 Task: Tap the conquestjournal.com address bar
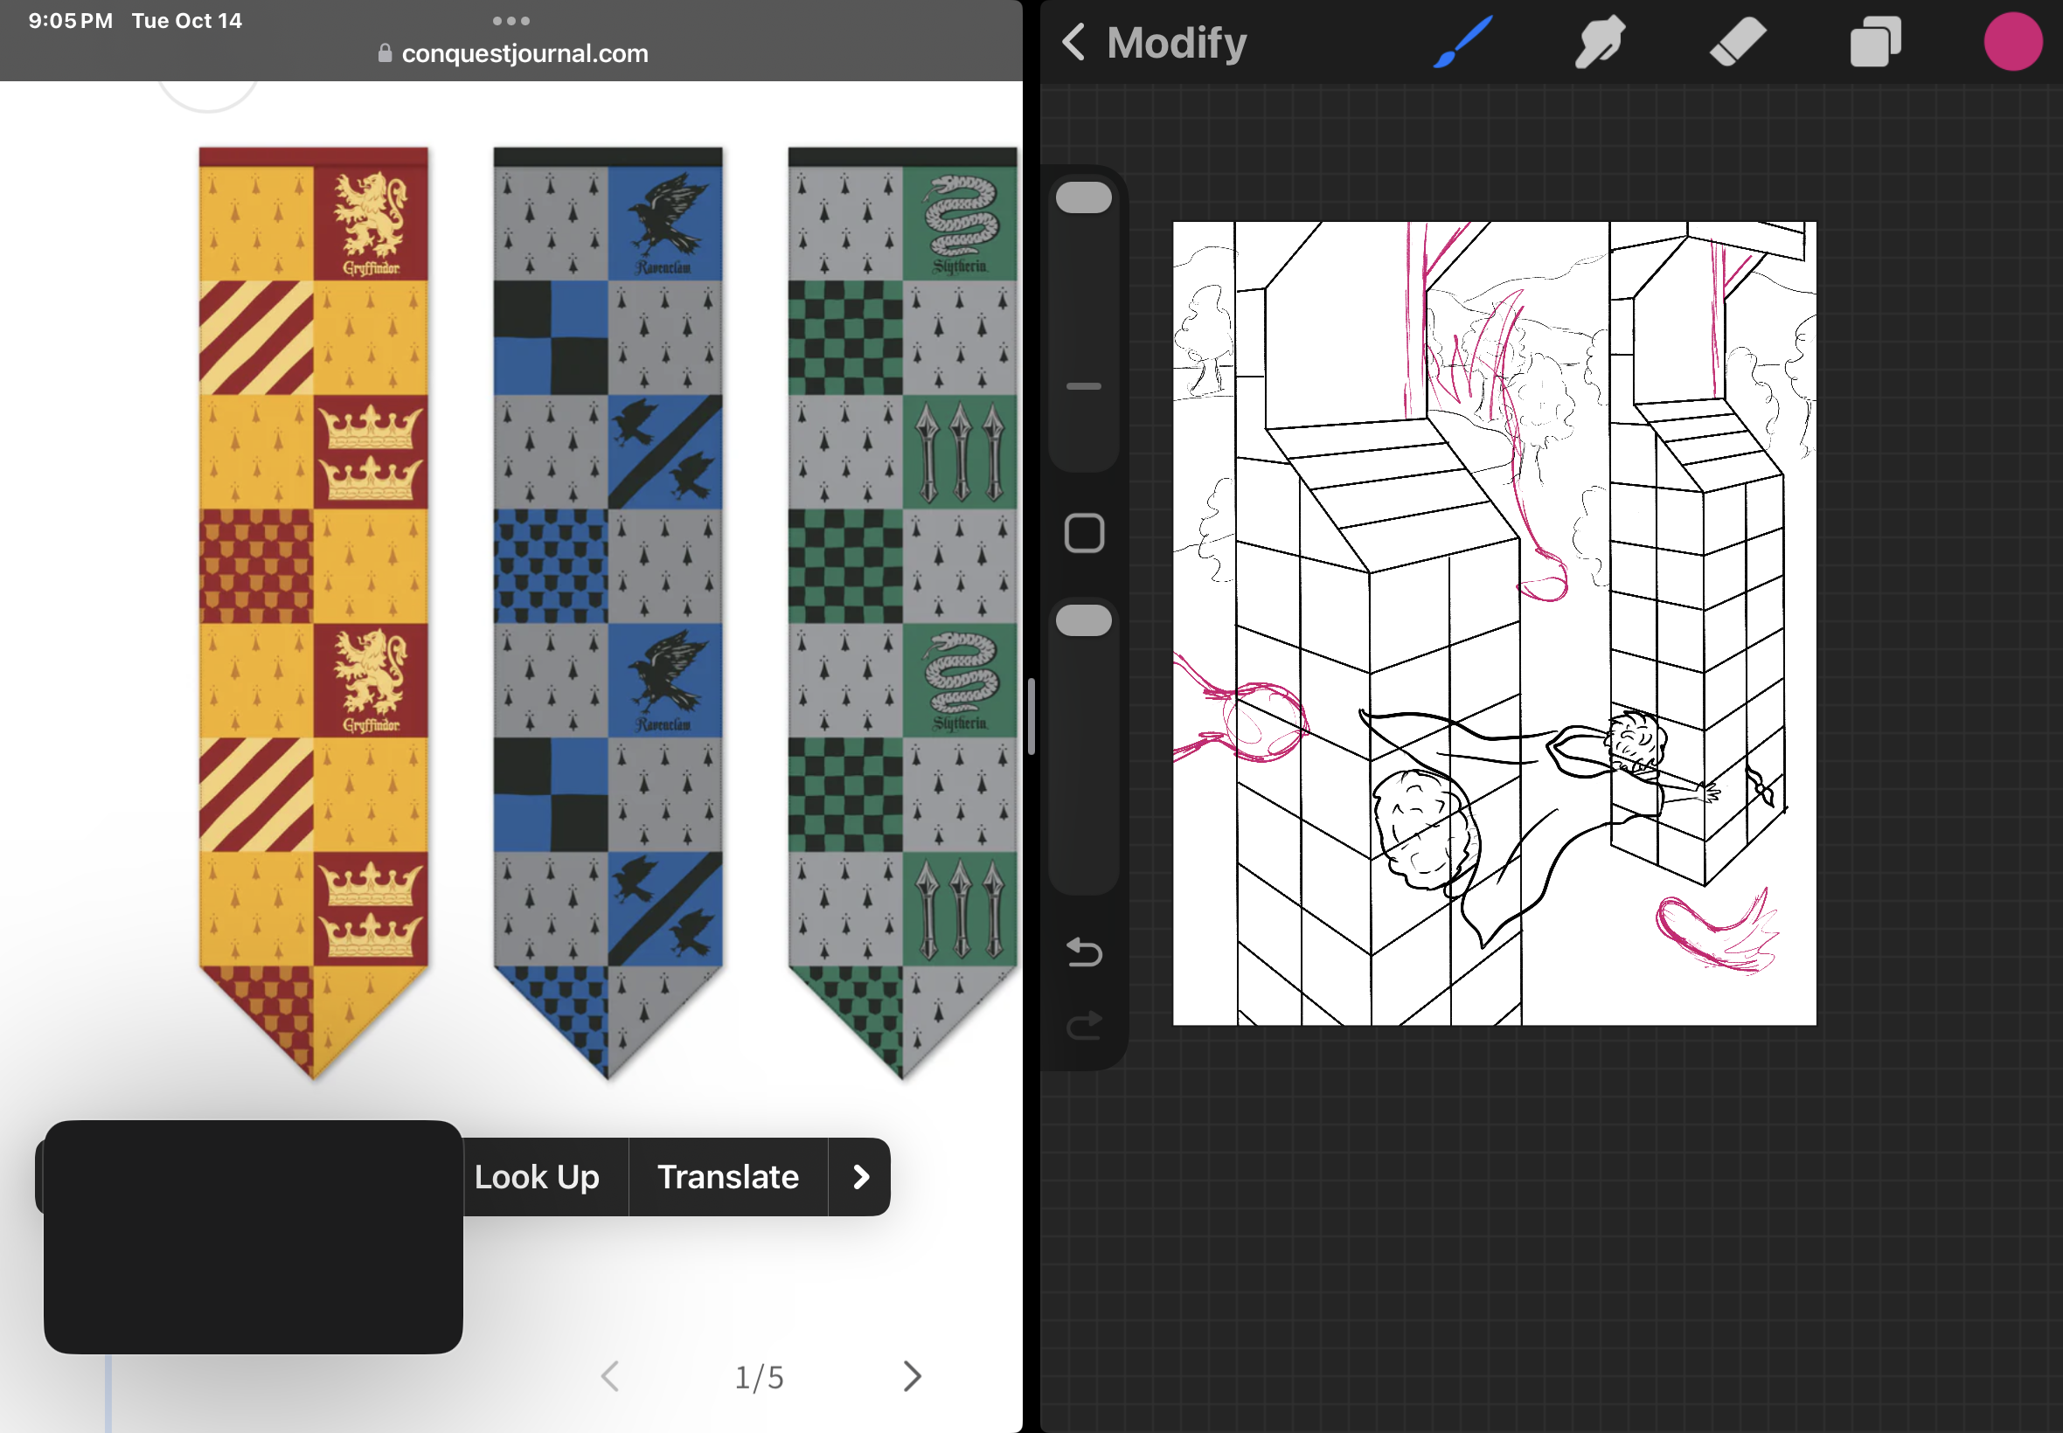pos(513,53)
